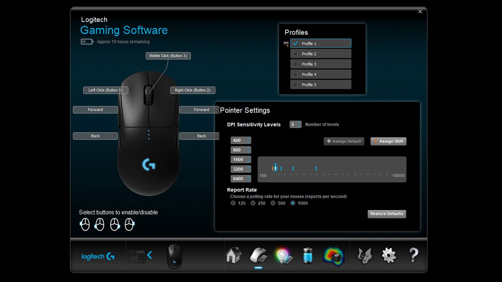502x282 pixels.
Task: Select the dimmed keyboard device icon
Action: (136, 256)
